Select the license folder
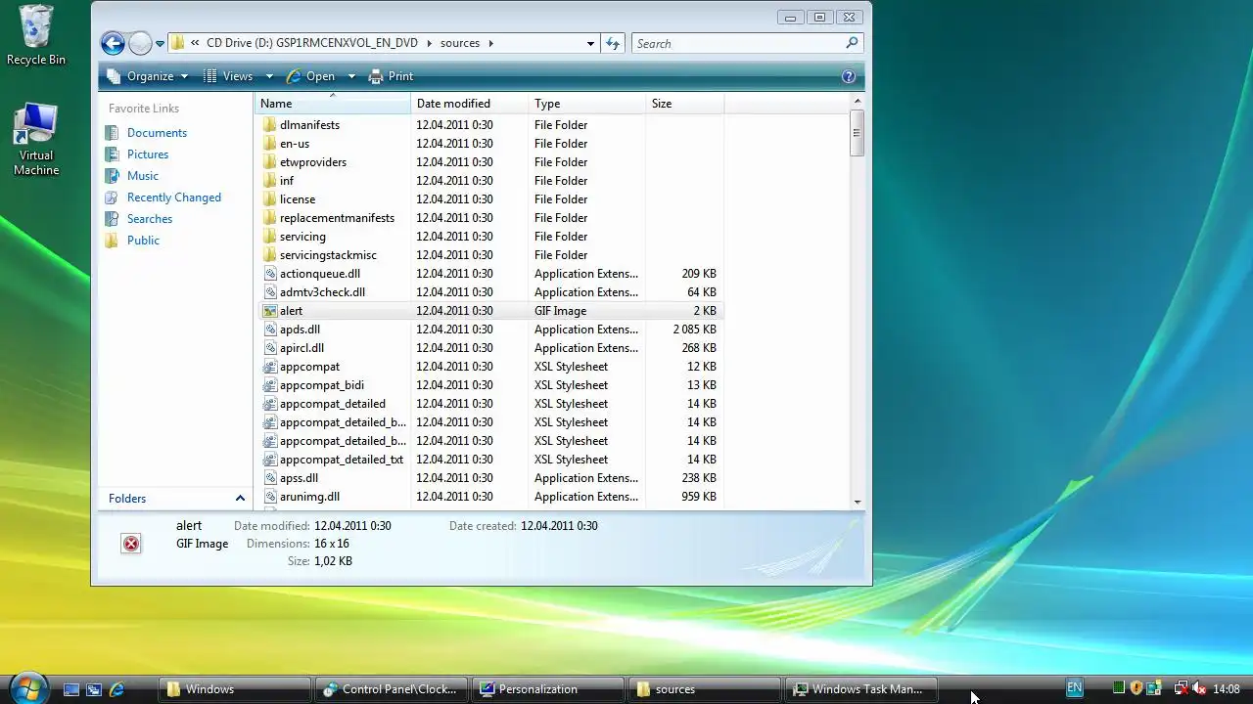This screenshot has width=1253, height=704. (x=298, y=199)
